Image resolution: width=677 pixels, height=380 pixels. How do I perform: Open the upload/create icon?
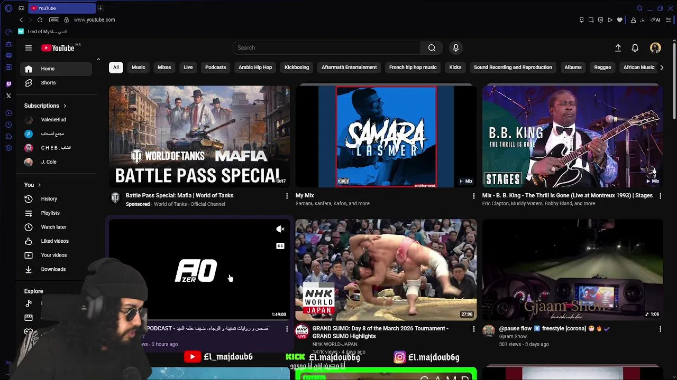pos(618,47)
